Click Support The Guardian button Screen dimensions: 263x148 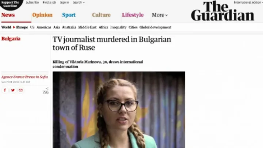(11, 4)
